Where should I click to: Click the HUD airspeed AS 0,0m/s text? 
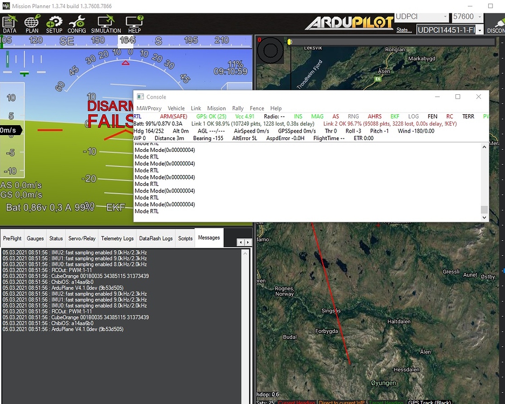click(21, 185)
